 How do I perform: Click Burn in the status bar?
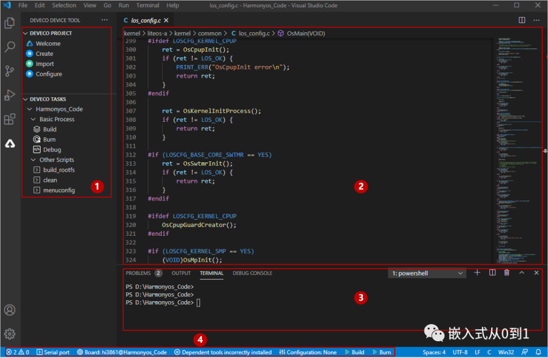click(x=382, y=352)
